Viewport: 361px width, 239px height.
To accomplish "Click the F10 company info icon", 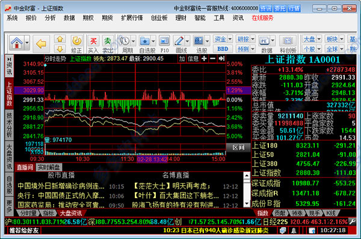I will click(x=164, y=42).
